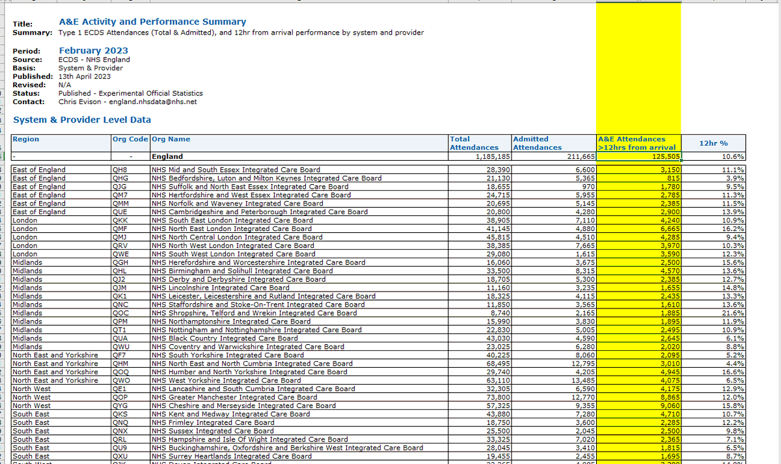
Task: Click the Published date '13th April 2023'
Action: 85,76
